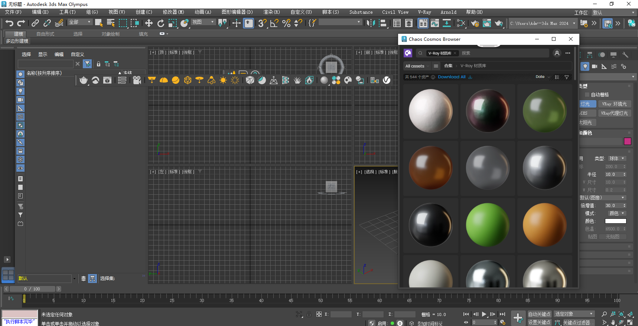This screenshot has width=638, height=326.
Task: Enable the 自动栅格 checkbox
Action: coord(587,95)
